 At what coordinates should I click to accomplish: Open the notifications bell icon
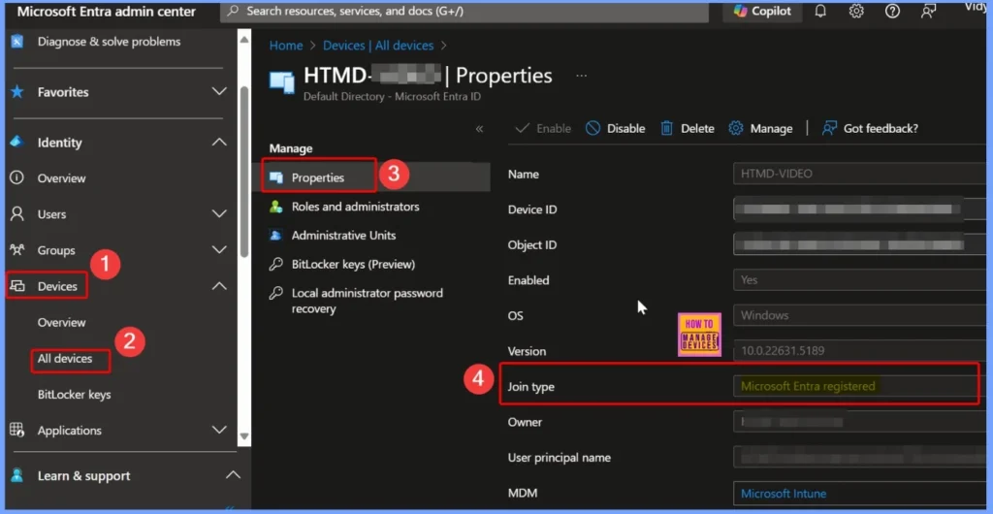[x=820, y=12]
